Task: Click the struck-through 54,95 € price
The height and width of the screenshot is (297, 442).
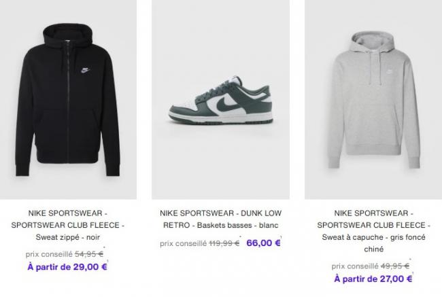Action: (x=89, y=254)
